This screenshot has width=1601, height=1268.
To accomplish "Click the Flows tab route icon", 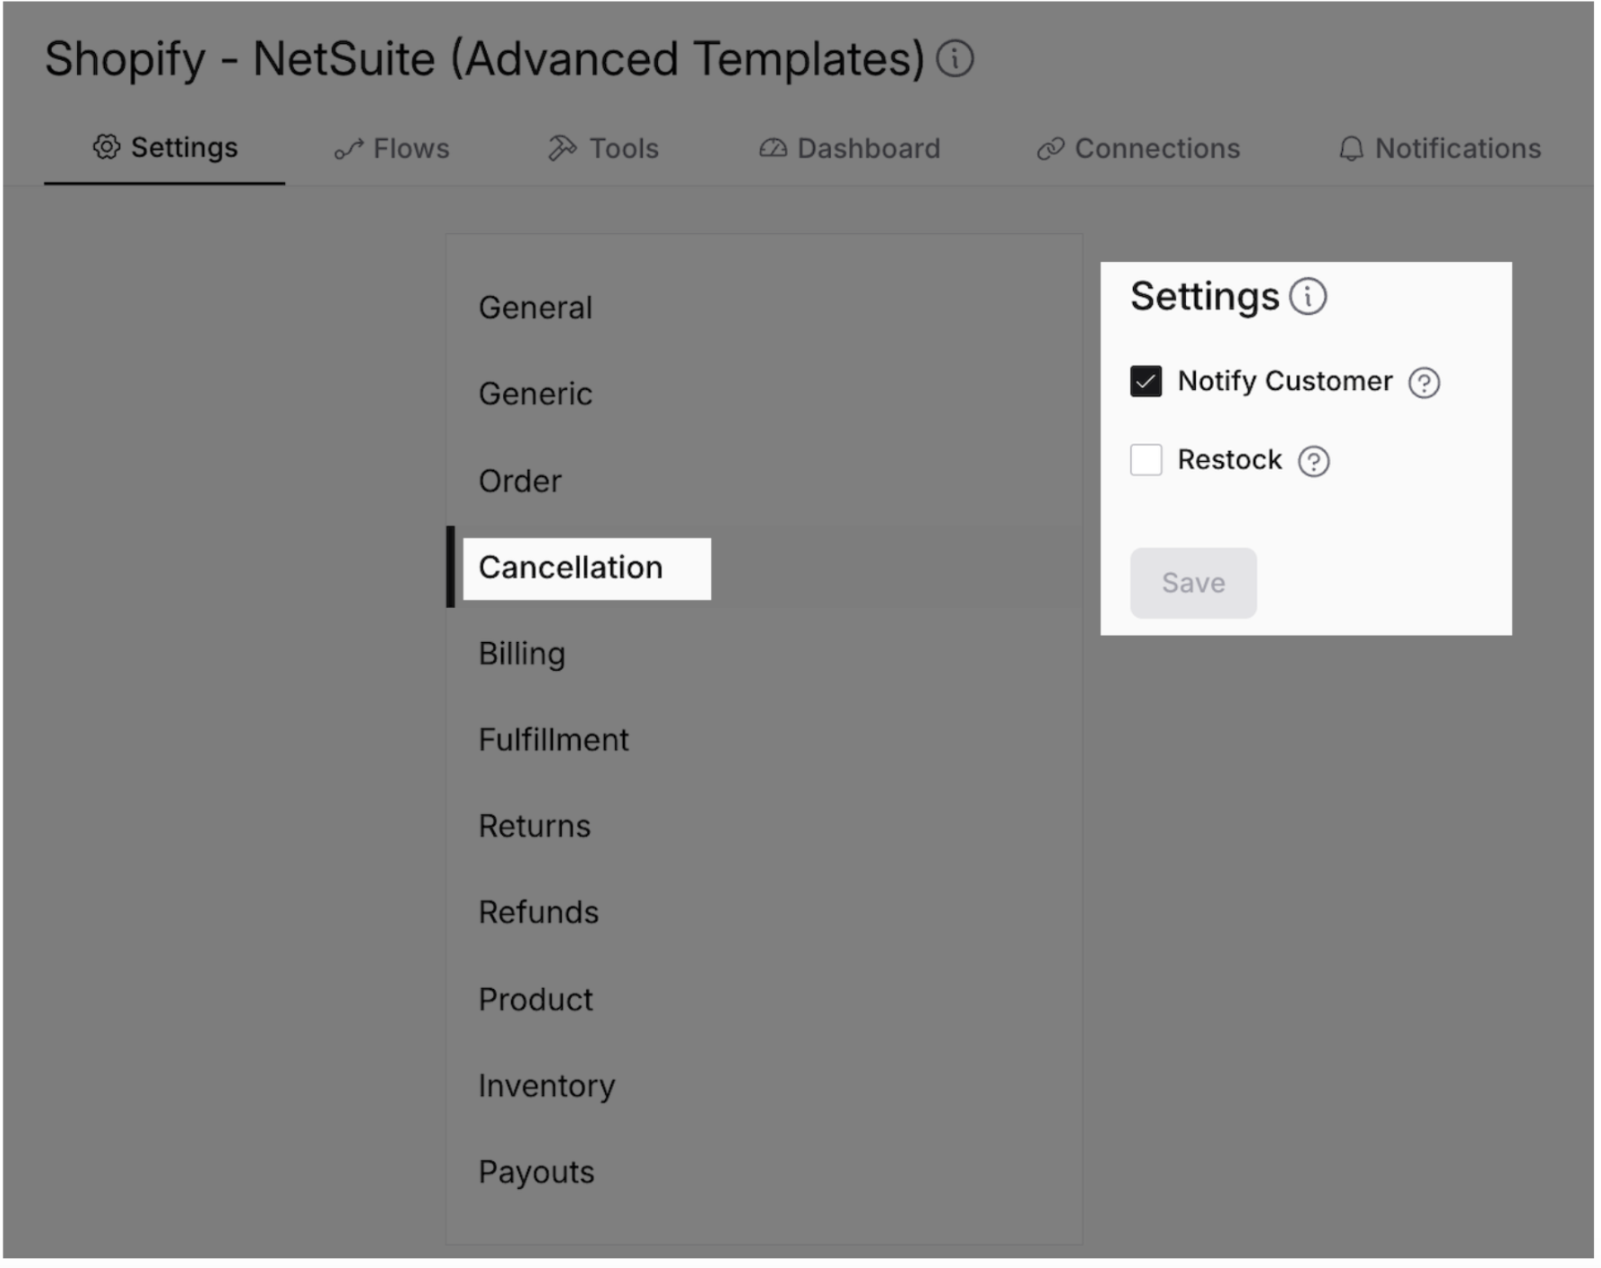I will (x=349, y=149).
